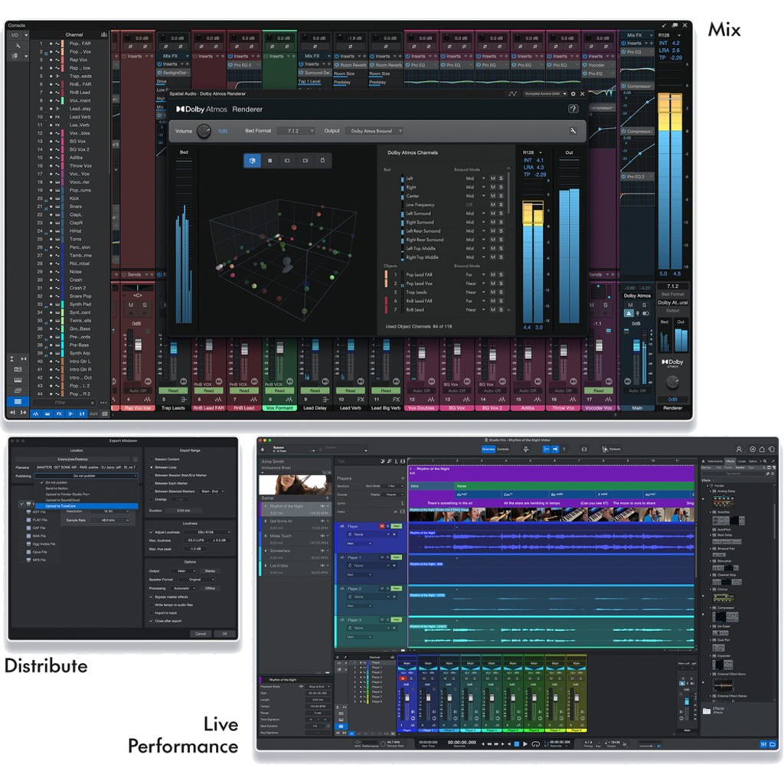Image resolution: width=784 pixels, height=784 pixels.
Task: Toggle Close after export checkbox
Action: click(x=152, y=620)
